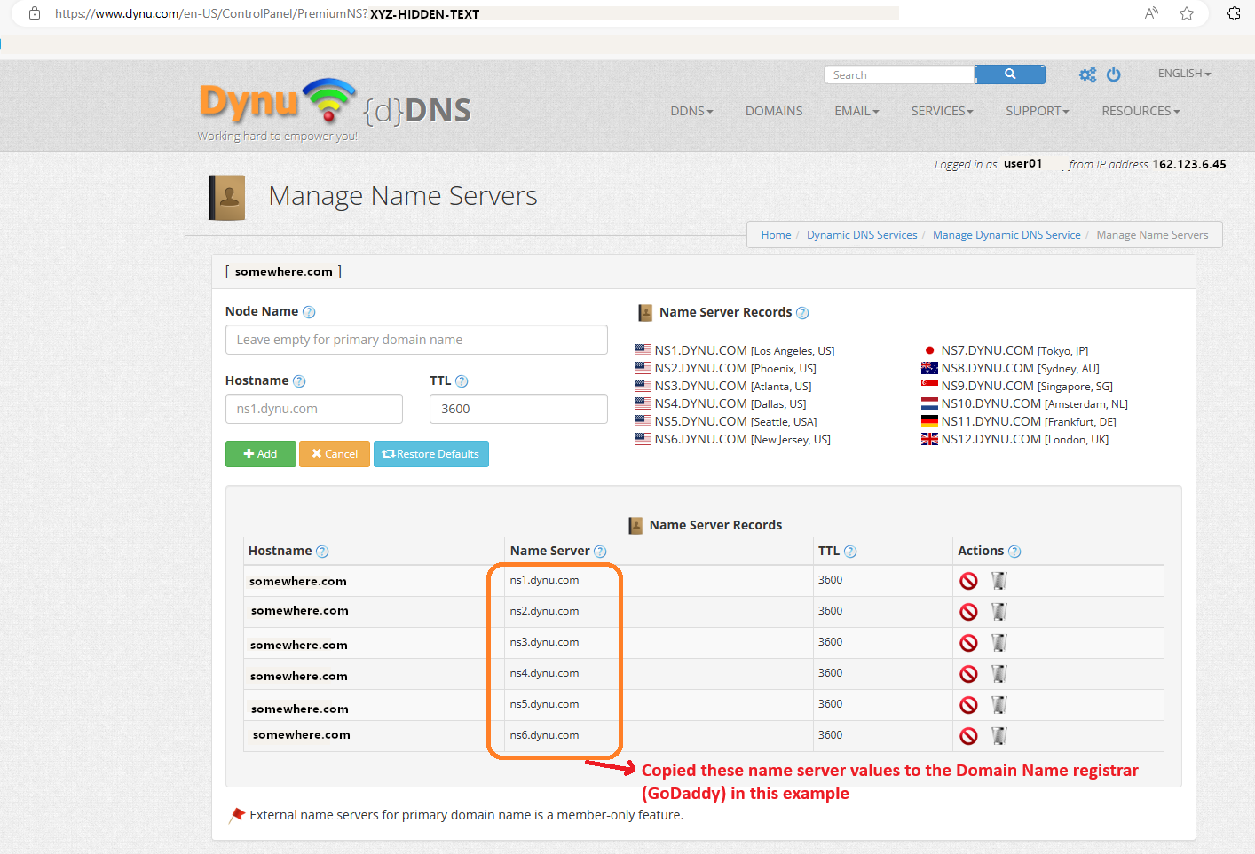Click NS8.DYNU.COM Sydney entry
The width and height of the screenshot is (1255, 854).
coord(1010,368)
